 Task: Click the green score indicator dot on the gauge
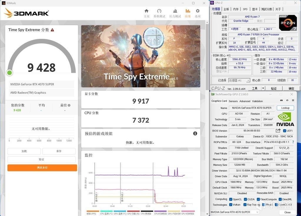(x=9, y=73)
